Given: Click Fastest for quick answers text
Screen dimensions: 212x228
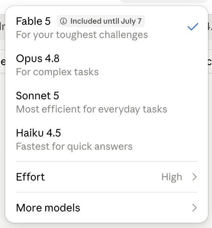Looking at the screenshot, I should 74,146.
